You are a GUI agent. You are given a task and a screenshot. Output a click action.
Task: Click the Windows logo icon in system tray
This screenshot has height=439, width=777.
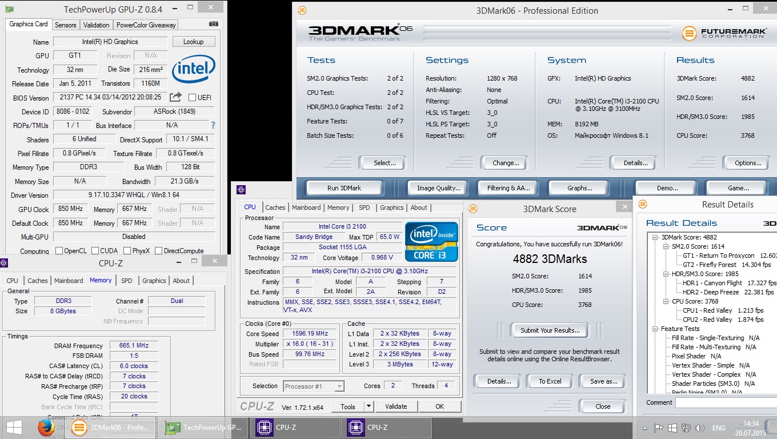[x=672, y=428]
